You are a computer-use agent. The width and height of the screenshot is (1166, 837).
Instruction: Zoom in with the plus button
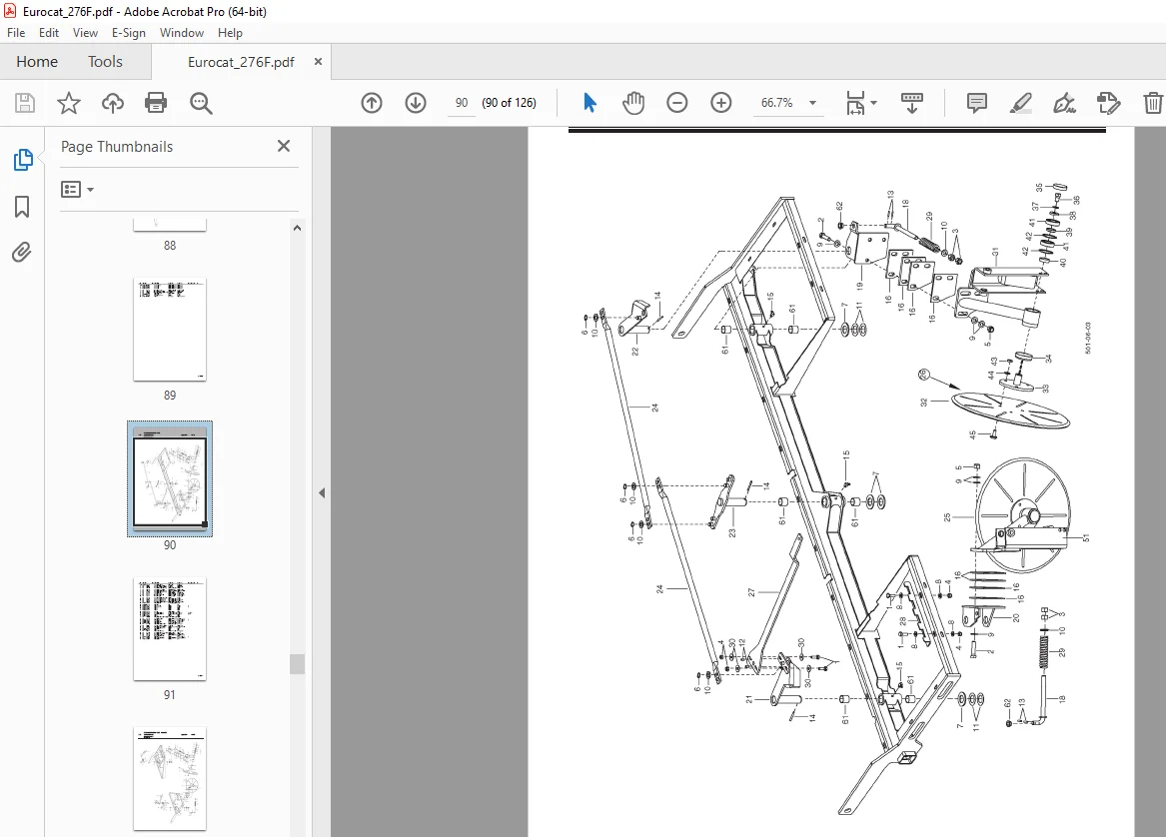tap(721, 103)
